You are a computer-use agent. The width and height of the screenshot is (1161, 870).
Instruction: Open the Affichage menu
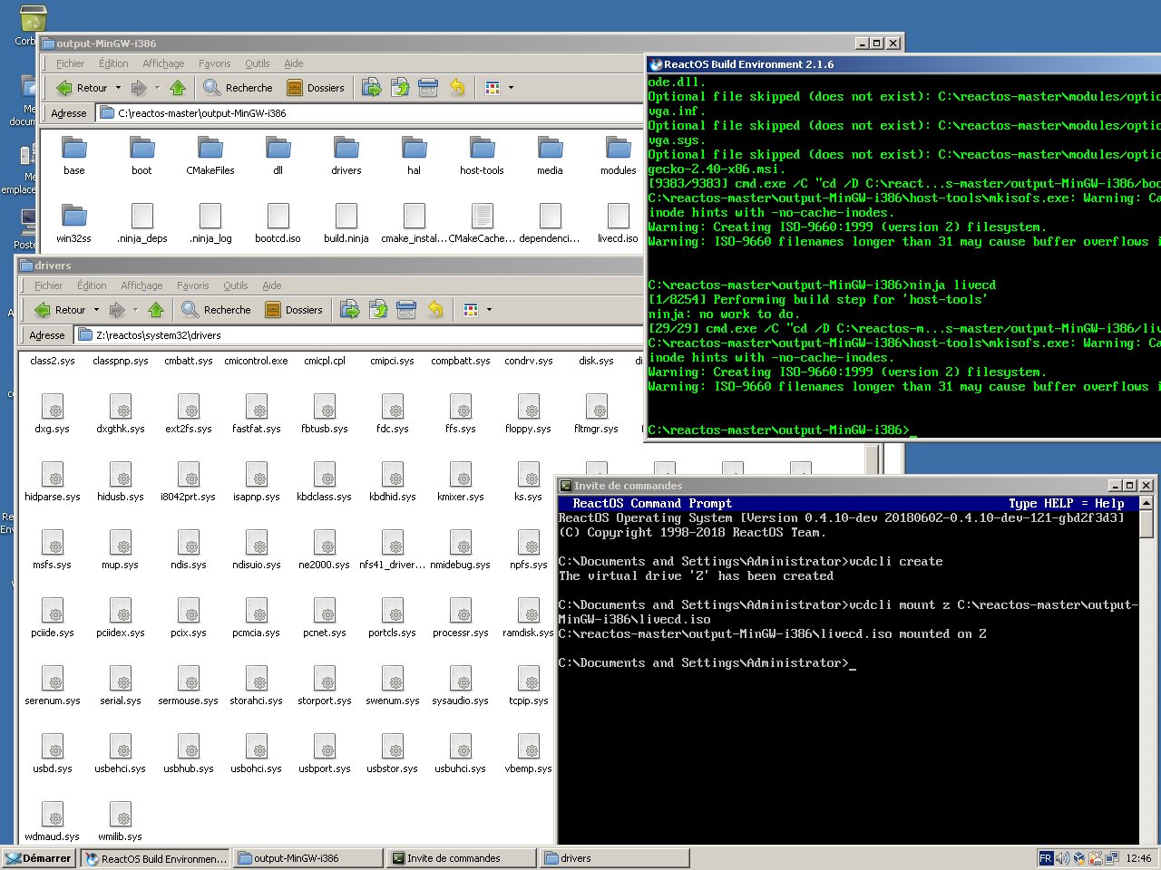click(162, 63)
